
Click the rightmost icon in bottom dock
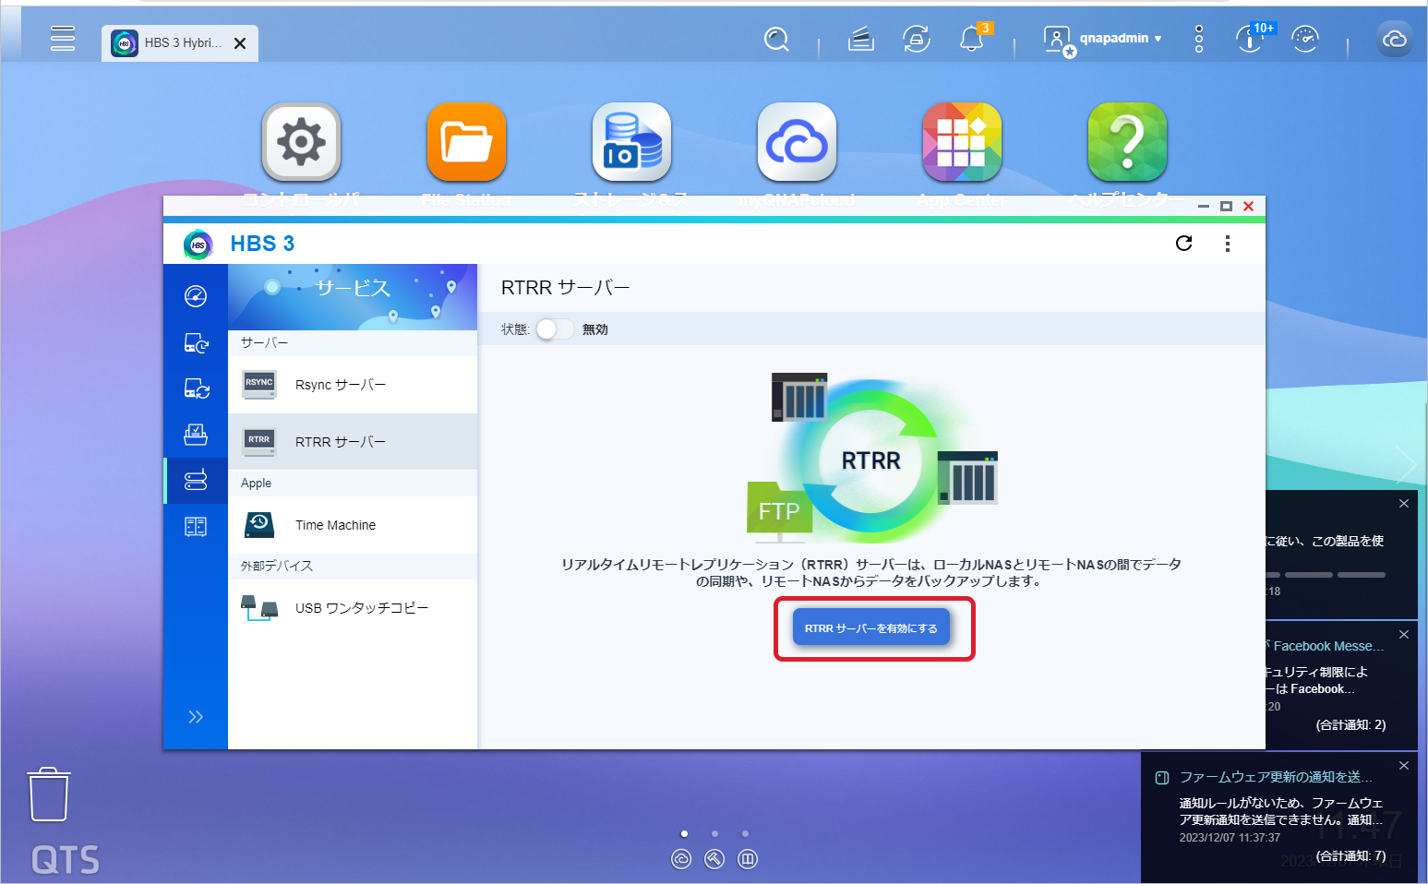point(748,860)
